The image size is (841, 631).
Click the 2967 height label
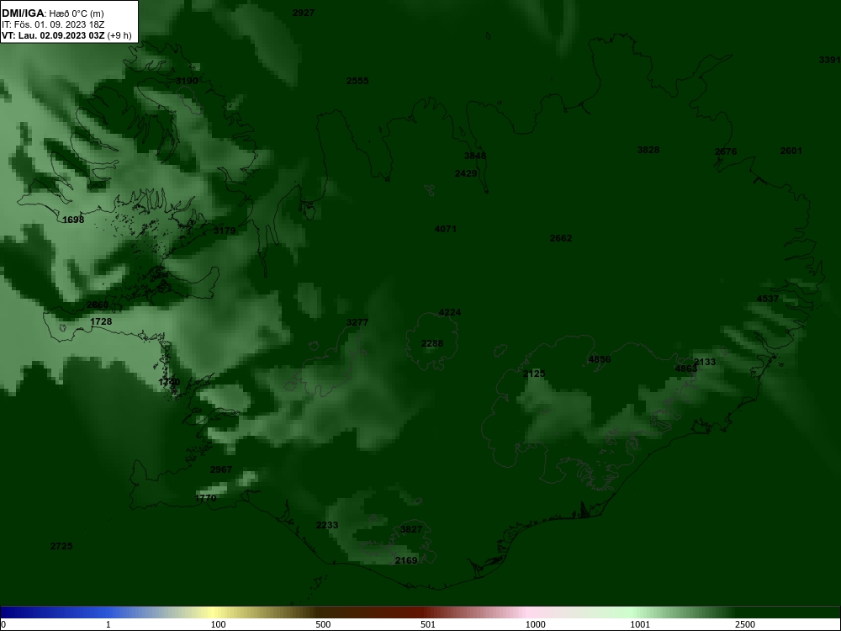point(221,470)
